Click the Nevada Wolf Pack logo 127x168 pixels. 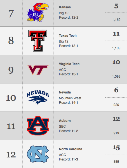[x=38, y=98]
